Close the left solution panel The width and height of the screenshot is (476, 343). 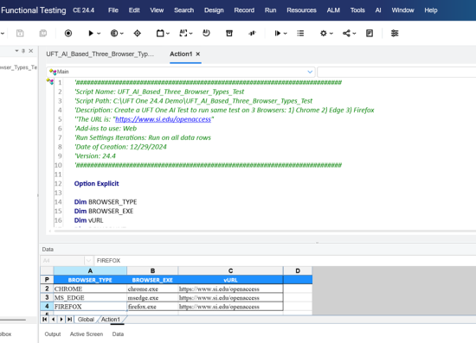pyautogui.click(x=30, y=51)
